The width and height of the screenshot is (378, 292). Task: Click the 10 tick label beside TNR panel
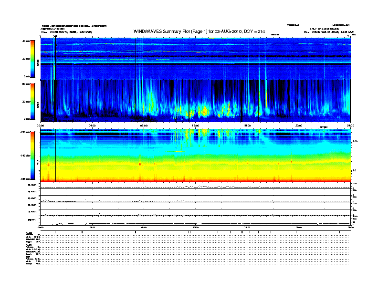(x=355, y=171)
